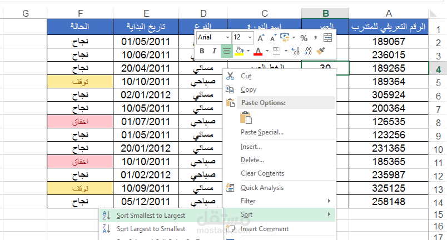Click the Copy pages icon
This screenshot has width=447, height=240.
230,89
